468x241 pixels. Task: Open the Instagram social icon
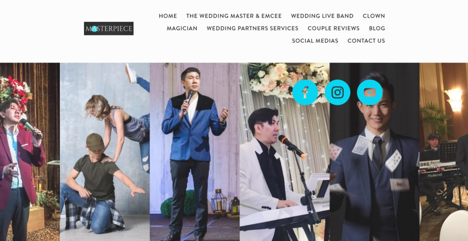(x=337, y=92)
